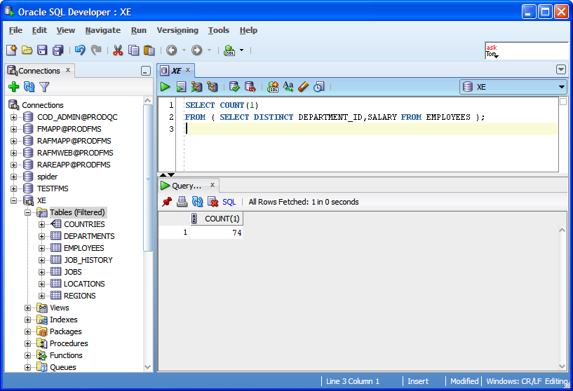Open the Versioning menu
Viewport: 573px width, 391px height.
[177, 30]
